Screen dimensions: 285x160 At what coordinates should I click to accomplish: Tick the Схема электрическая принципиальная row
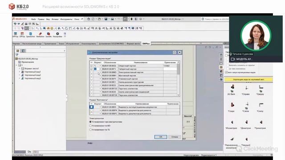click(91, 85)
